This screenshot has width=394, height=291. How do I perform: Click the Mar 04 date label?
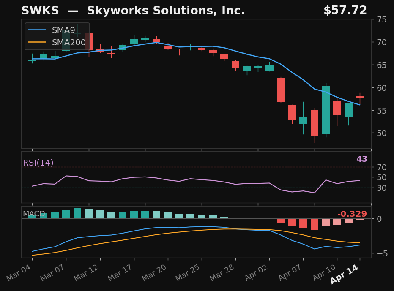tap(19, 273)
